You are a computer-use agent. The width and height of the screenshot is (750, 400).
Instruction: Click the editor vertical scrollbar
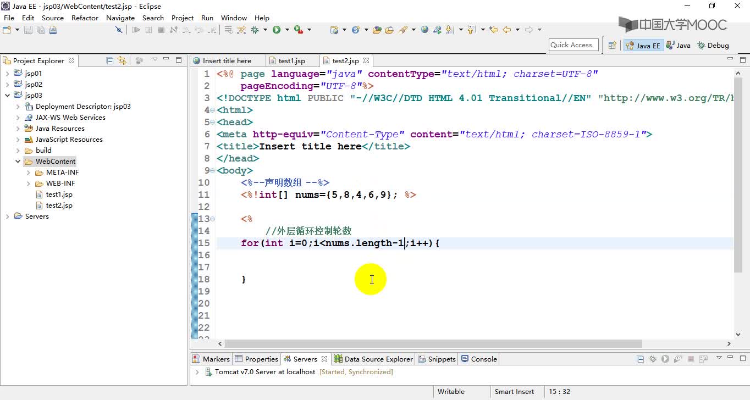click(x=738, y=175)
